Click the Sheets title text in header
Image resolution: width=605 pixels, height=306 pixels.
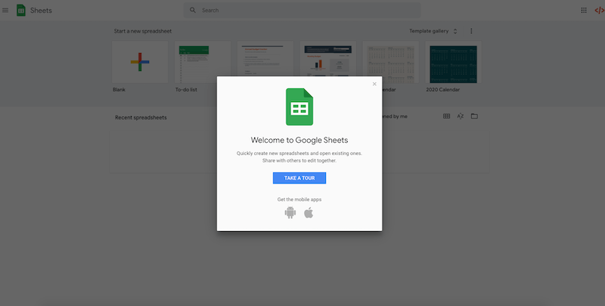tap(42, 10)
